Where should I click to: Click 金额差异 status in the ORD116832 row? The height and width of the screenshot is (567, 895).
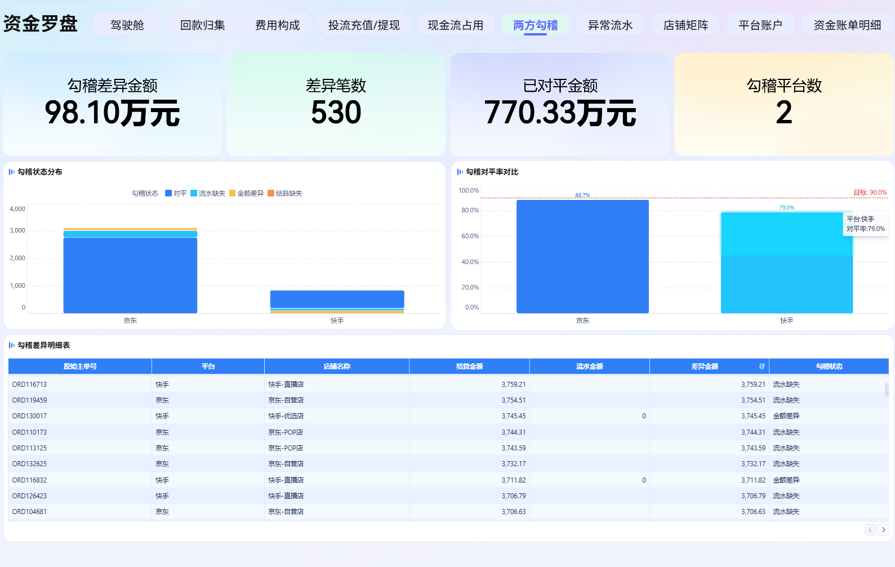coord(786,480)
